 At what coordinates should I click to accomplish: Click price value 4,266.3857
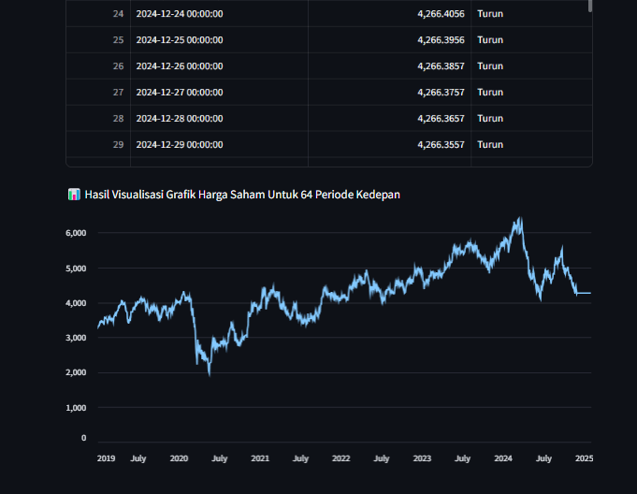(441, 65)
